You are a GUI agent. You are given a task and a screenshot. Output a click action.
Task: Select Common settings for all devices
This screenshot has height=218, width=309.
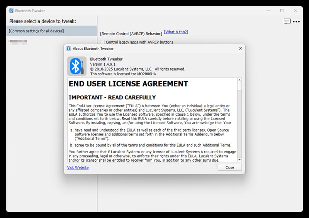(x=51, y=31)
